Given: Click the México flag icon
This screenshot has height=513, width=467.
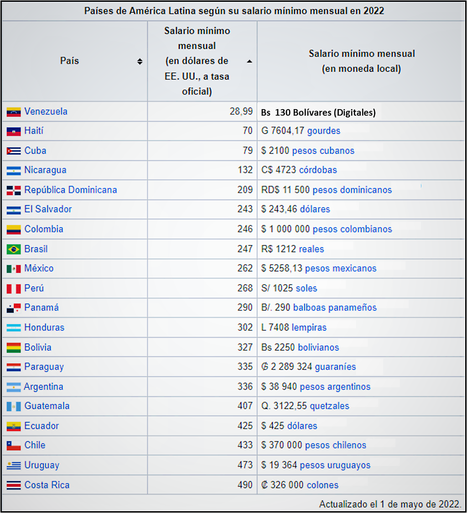Looking at the screenshot, I should coord(14,269).
